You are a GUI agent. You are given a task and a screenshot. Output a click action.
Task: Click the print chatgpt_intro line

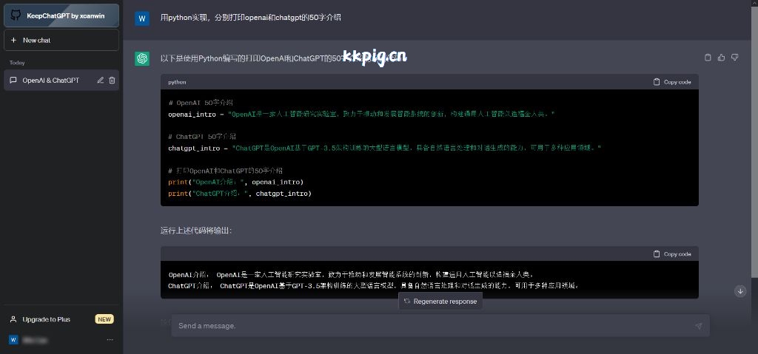coord(240,194)
